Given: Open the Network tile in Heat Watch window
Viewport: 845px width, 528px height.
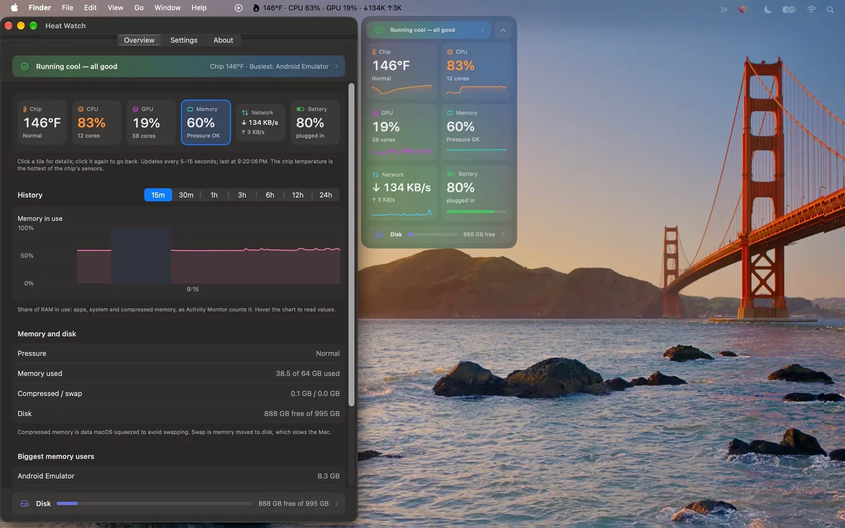Looking at the screenshot, I should coord(261,122).
